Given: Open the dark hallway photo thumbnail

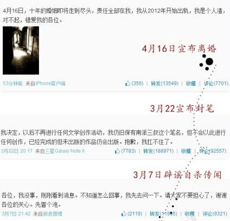Looking at the screenshot, I should pos(21,50).
